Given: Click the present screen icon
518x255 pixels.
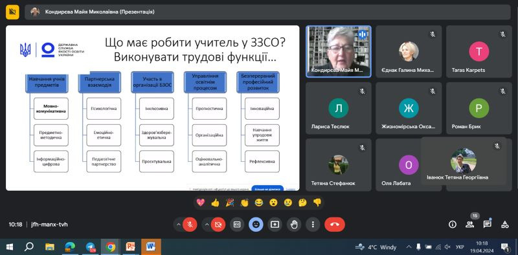Looking at the screenshot, I should pos(275,225).
